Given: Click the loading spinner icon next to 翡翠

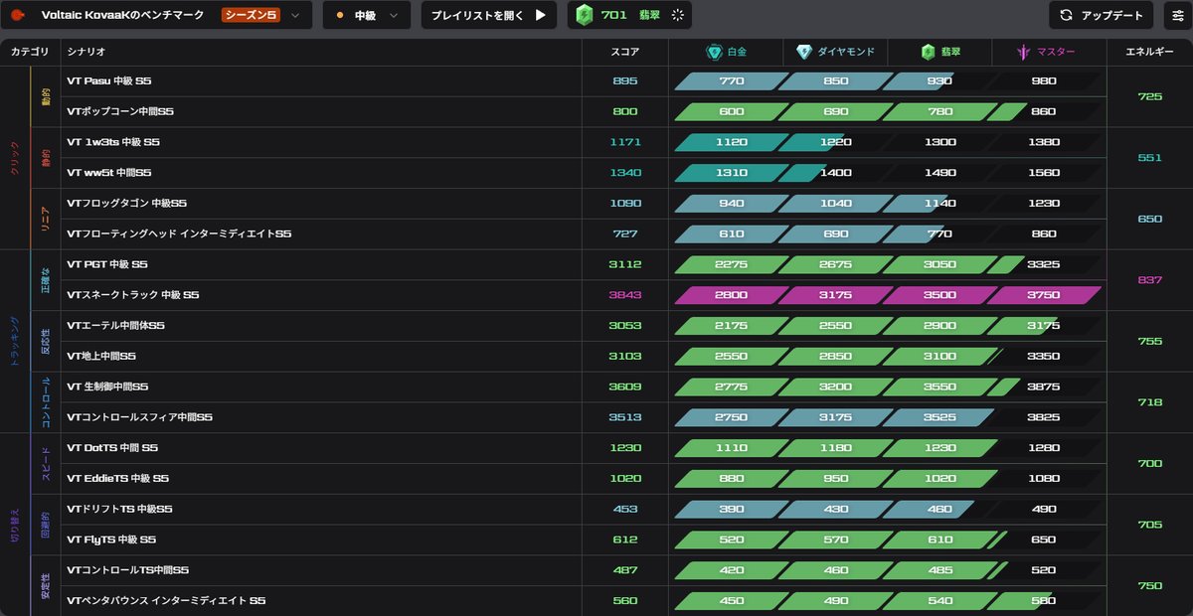Looking at the screenshot, I should [678, 15].
